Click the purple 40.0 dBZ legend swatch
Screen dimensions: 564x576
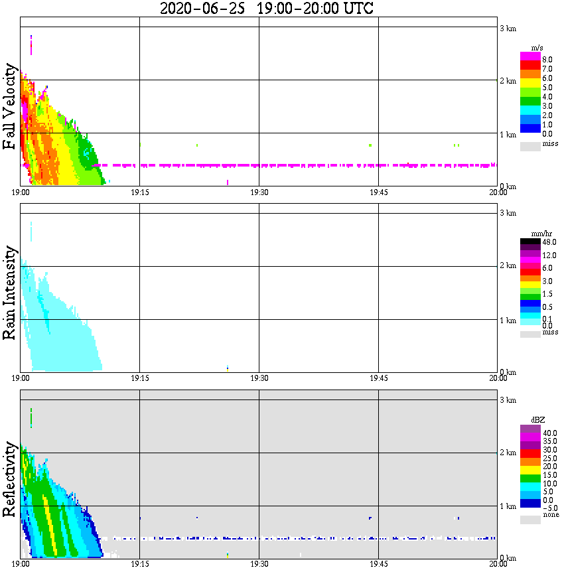[x=530, y=429]
